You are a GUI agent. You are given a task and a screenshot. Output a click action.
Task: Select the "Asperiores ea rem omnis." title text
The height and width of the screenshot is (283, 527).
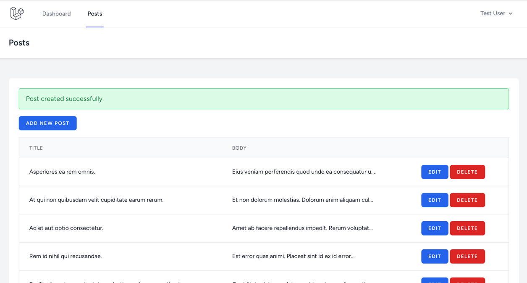[62, 172]
